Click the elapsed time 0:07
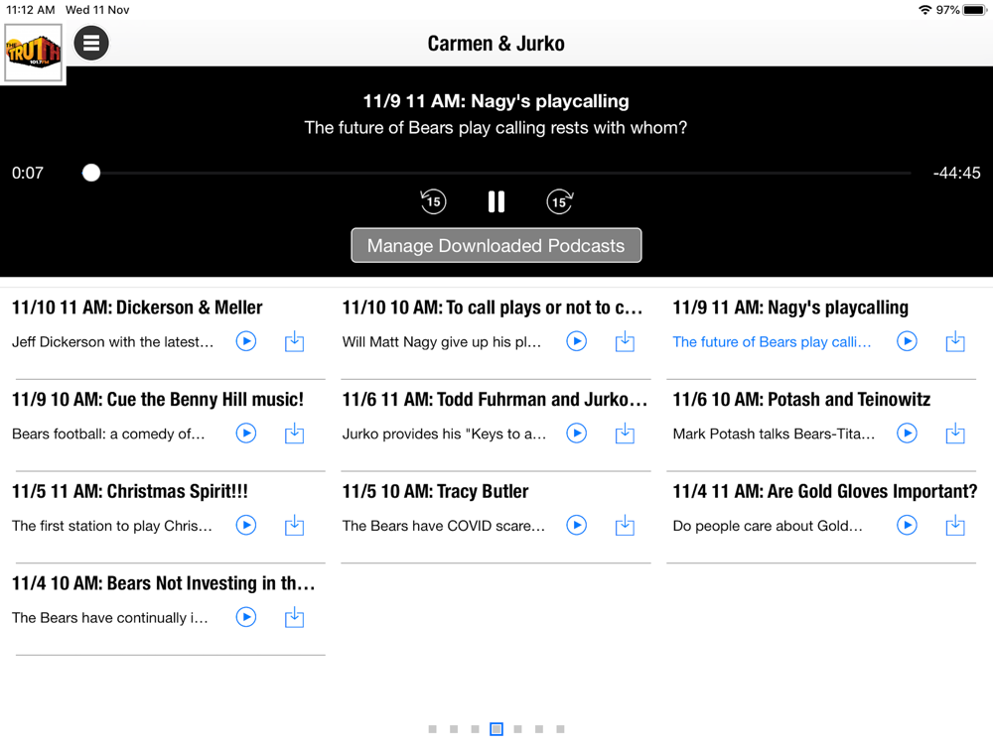Viewport: 993px width, 744px height. pyautogui.click(x=28, y=173)
